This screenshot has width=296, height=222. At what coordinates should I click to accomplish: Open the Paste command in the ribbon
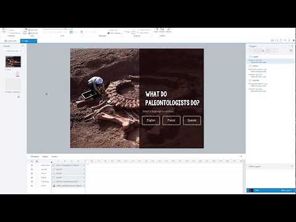pyautogui.click(x=4, y=31)
